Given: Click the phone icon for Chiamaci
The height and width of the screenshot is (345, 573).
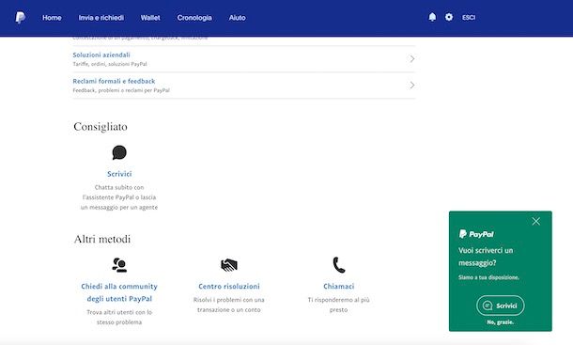Looking at the screenshot, I should pyautogui.click(x=339, y=265).
